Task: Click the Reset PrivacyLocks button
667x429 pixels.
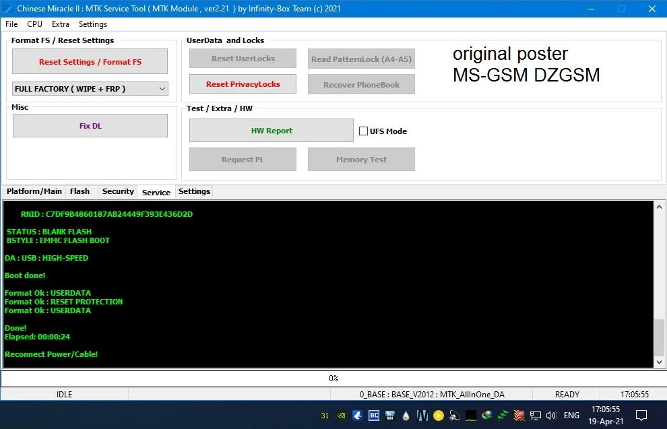Action: (243, 84)
